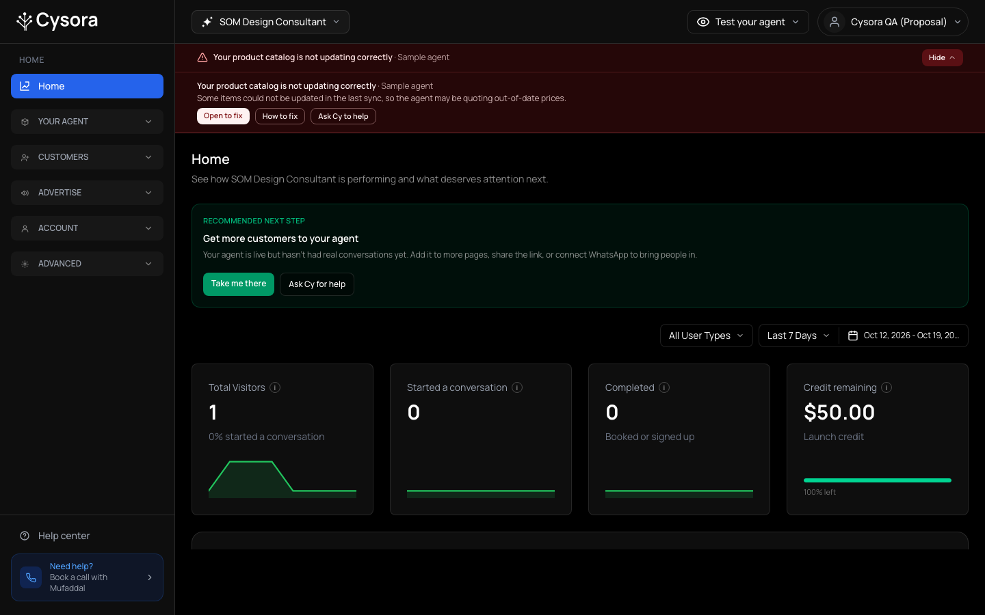Click Ask Cy for help button

point(317,284)
